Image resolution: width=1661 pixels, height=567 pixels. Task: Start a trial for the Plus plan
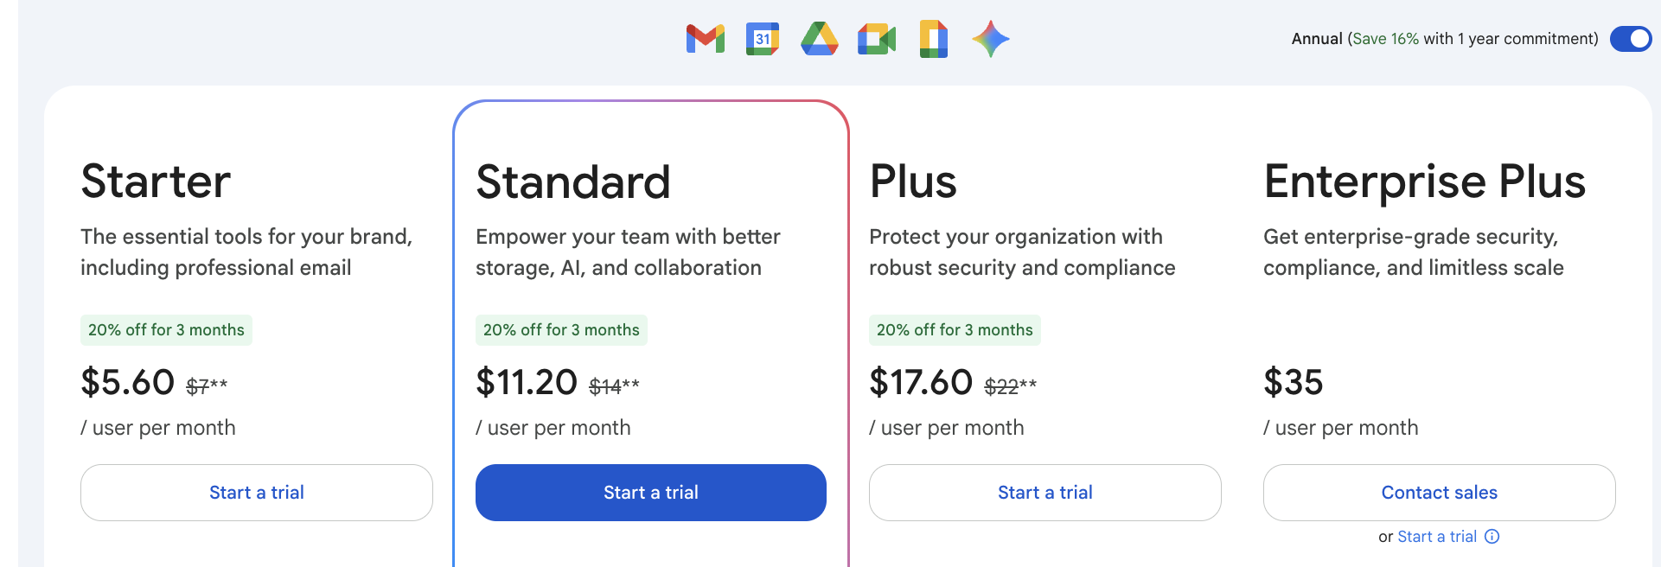pos(1045,492)
